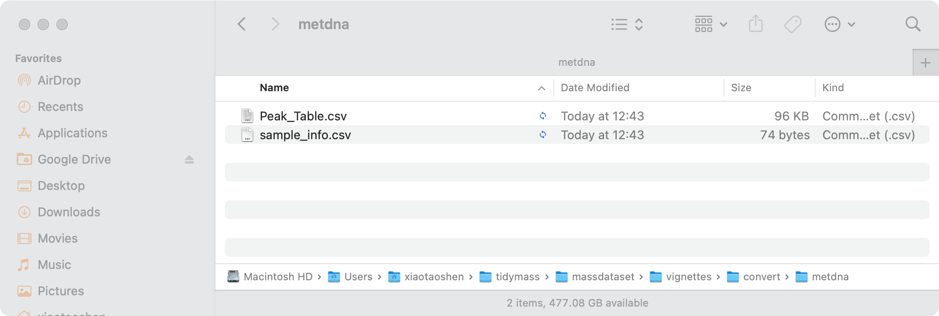Image resolution: width=939 pixels, height=316 pixels.
Task: Open Downloads in the sidebar
Action: pos(69,212)
